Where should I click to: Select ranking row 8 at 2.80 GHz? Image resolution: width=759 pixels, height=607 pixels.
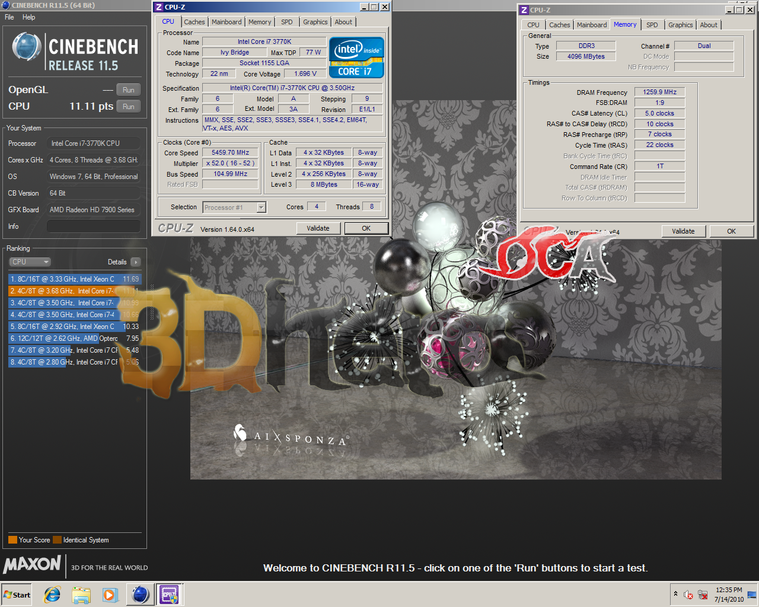tap(75, 362)
